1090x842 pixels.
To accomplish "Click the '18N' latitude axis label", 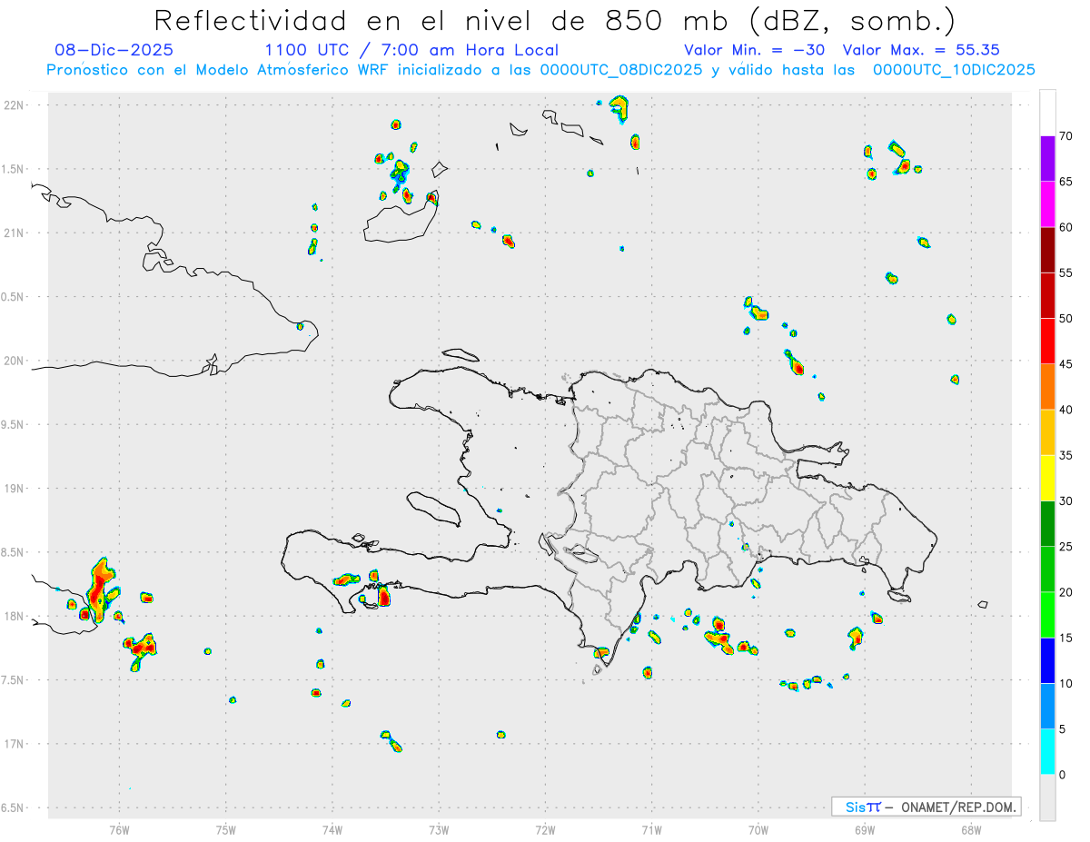I will (14, 616).
